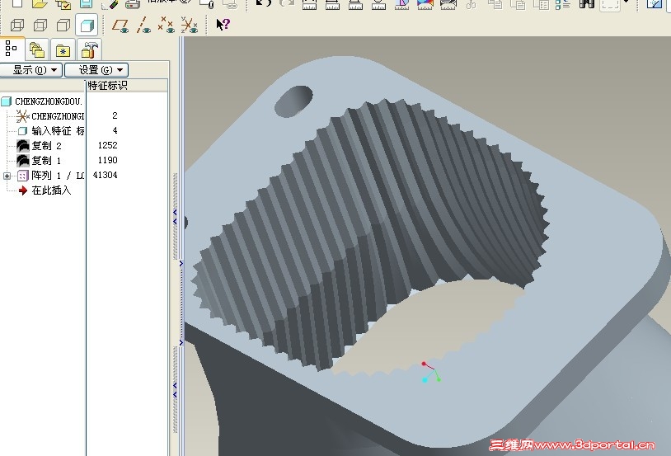Screen dimensions: 671x456
Task: Click feature ID value 1190
Action: pos(107,160)
